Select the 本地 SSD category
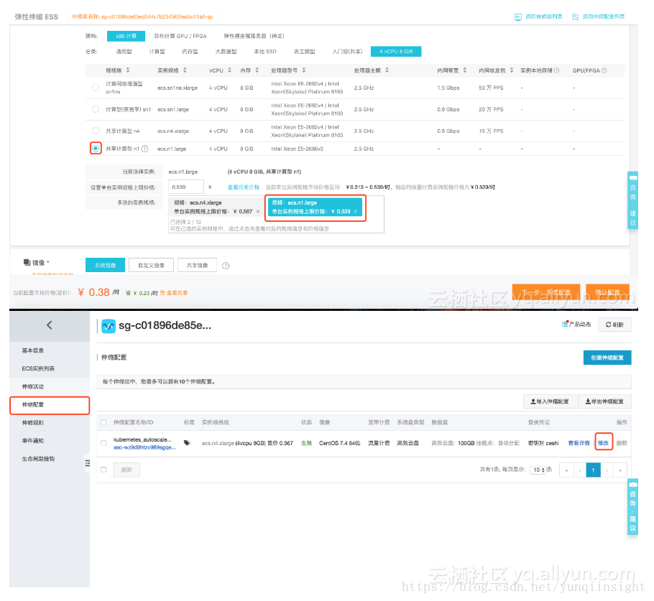The width and height of the screenshot is (654, 601). click(x=265, y=52)
